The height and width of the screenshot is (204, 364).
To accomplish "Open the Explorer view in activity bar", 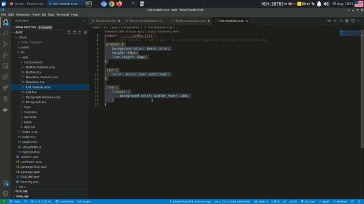I will (x=5, y=22).
